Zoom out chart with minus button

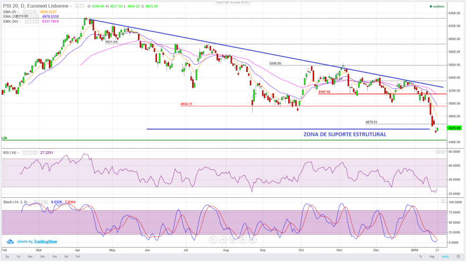[x=223, y=239]
